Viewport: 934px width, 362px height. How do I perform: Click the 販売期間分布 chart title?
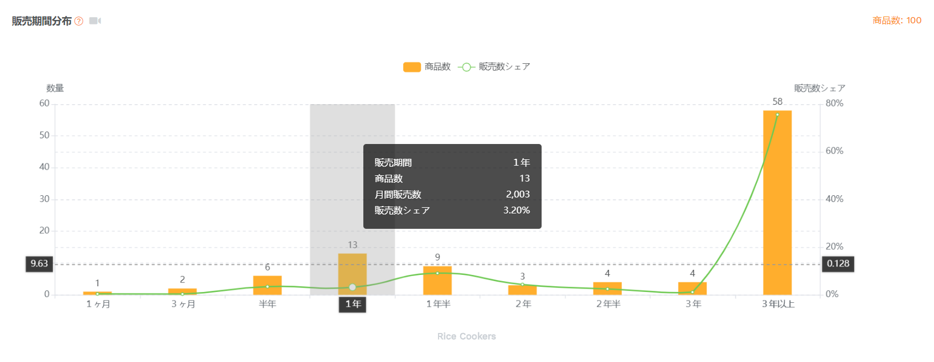pyautogui.click(x=42, y=21)
